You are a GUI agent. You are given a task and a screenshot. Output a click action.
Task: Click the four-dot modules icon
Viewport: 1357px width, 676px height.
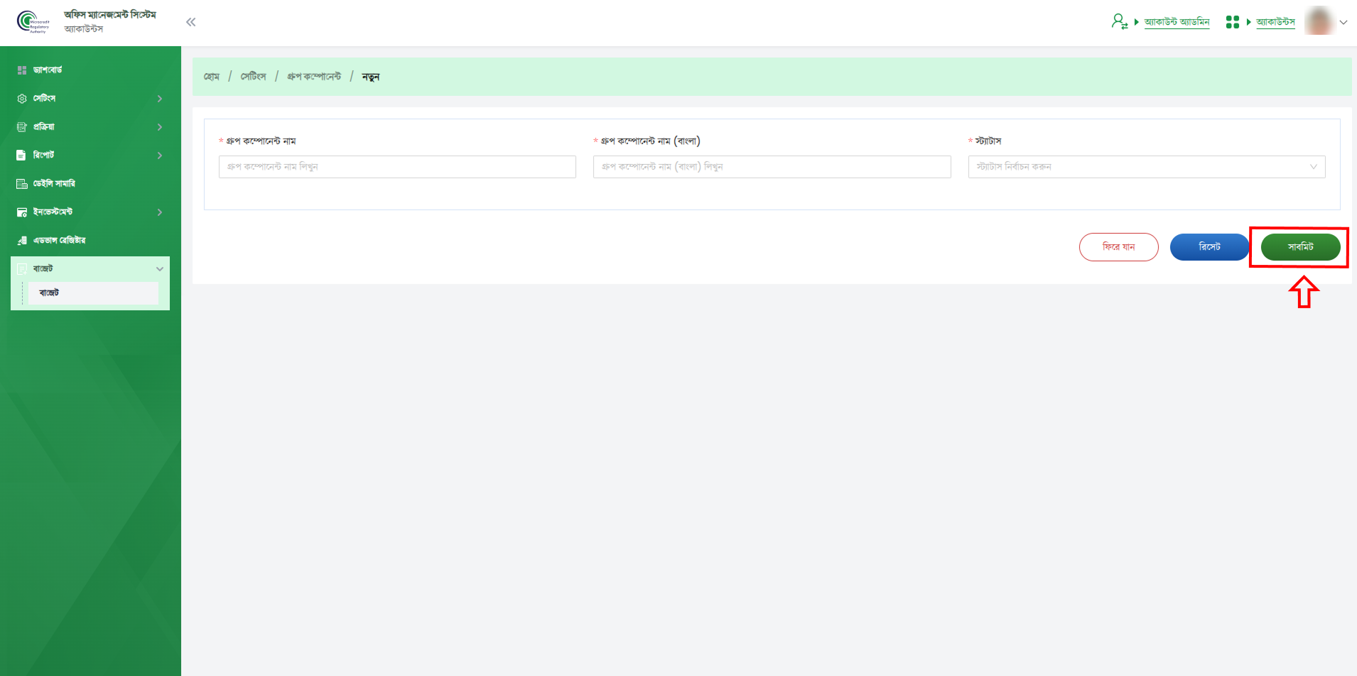[1233, 22]
